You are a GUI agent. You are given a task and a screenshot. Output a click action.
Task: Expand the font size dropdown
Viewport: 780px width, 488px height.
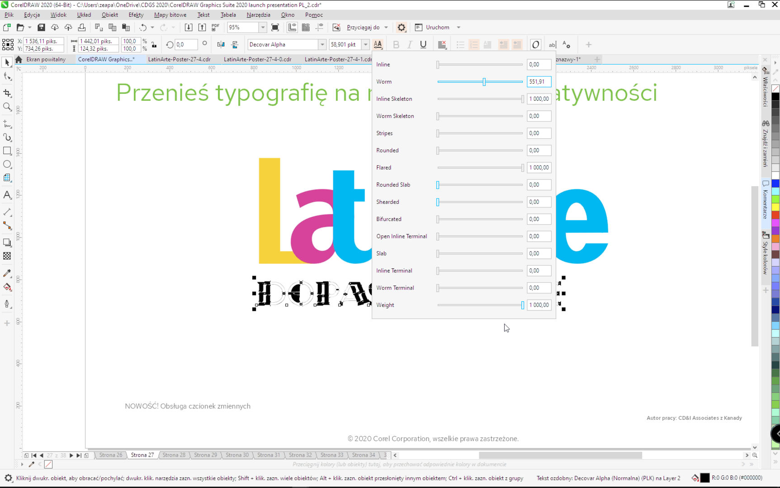(x=365, y=45)
